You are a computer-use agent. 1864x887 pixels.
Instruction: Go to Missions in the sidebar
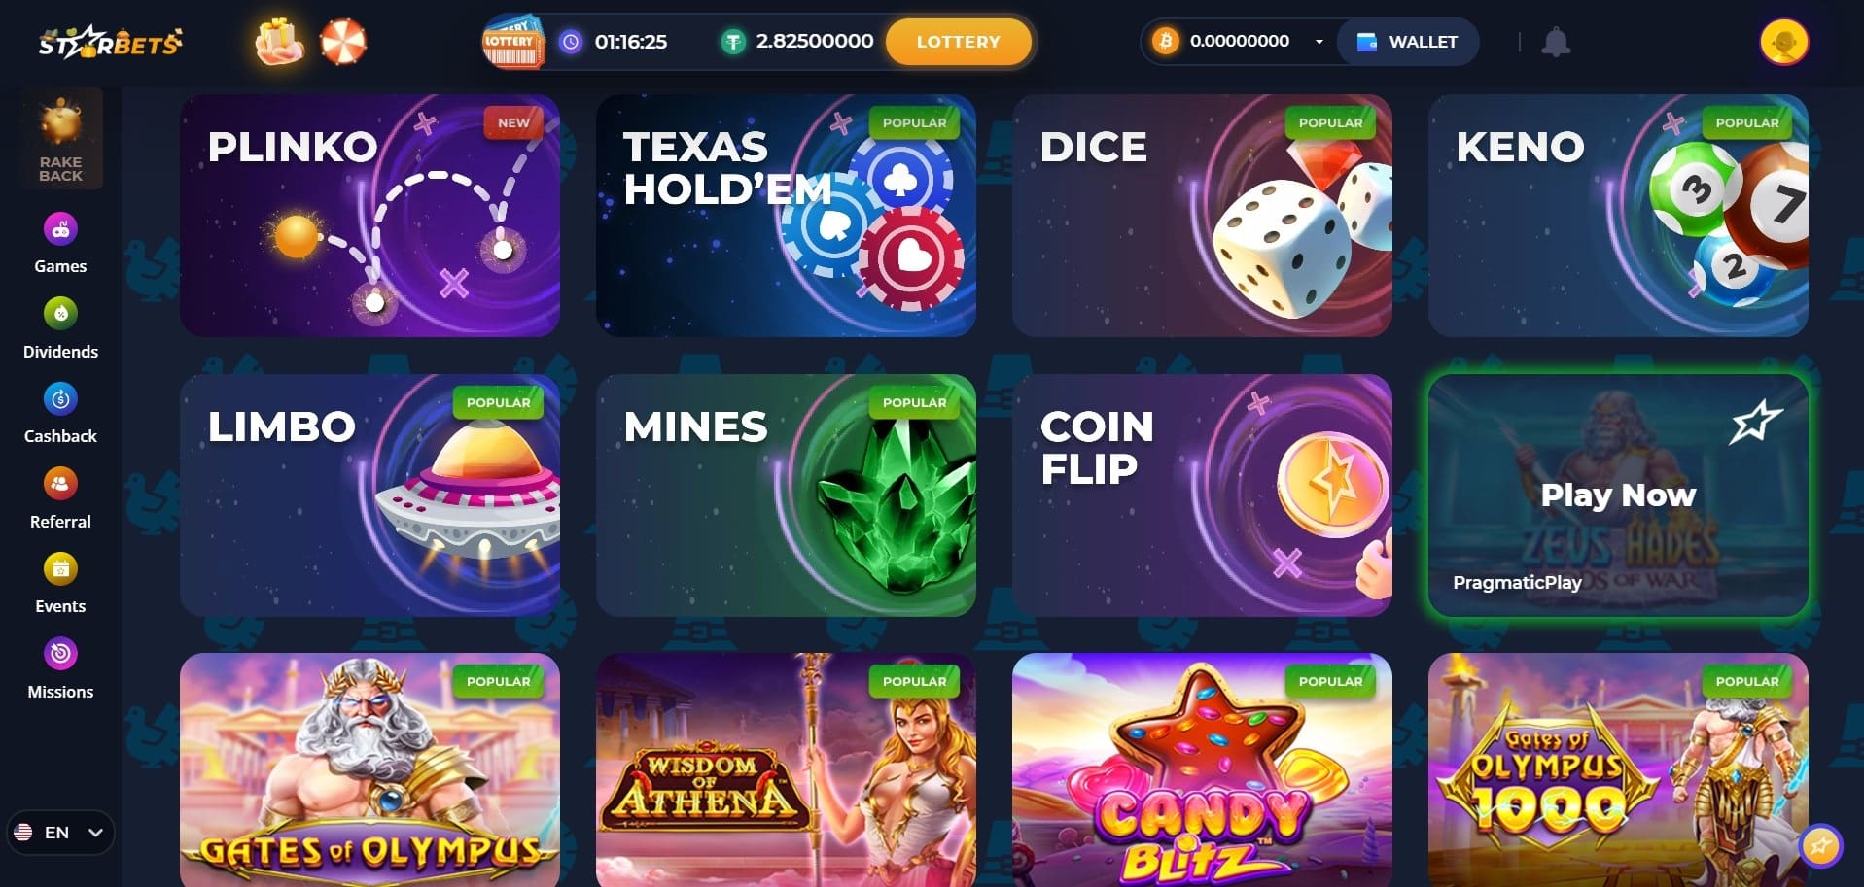point(60,668)
